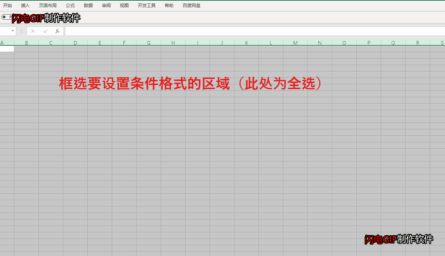Open the Insert Function fx icon
Image resolution: width=445 pixels, height=256 pixels.
click(57, 31)
